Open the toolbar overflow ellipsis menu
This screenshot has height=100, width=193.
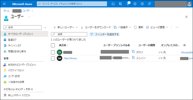click(177, 27)
